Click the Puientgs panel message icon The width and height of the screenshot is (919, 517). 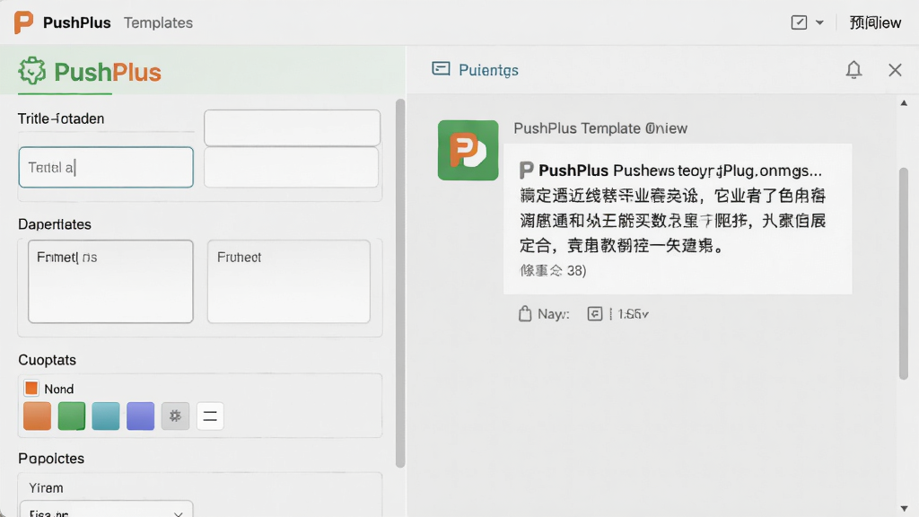[441, 69]
